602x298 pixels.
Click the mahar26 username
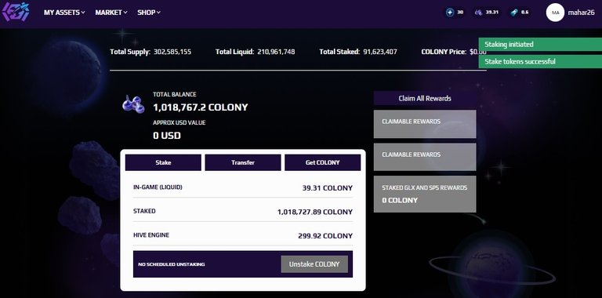pos(582,13)
